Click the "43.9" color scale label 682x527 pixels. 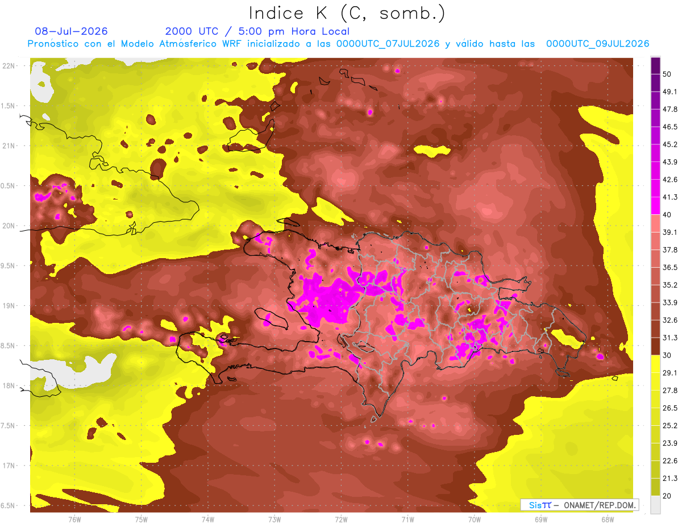pyautogui.click(x=670, y=162)
